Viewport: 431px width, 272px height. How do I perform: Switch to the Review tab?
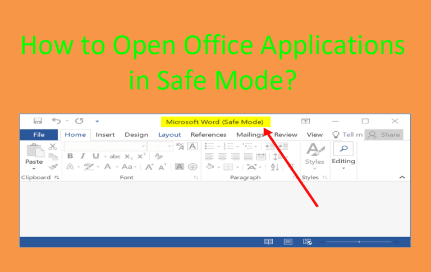tap(286, 135)
